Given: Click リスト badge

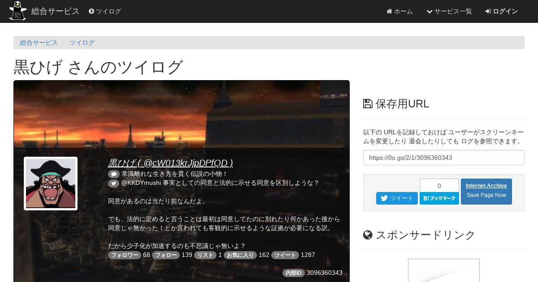Looking at the screenshot, I should pyautogui.click(x=205, y=255).
